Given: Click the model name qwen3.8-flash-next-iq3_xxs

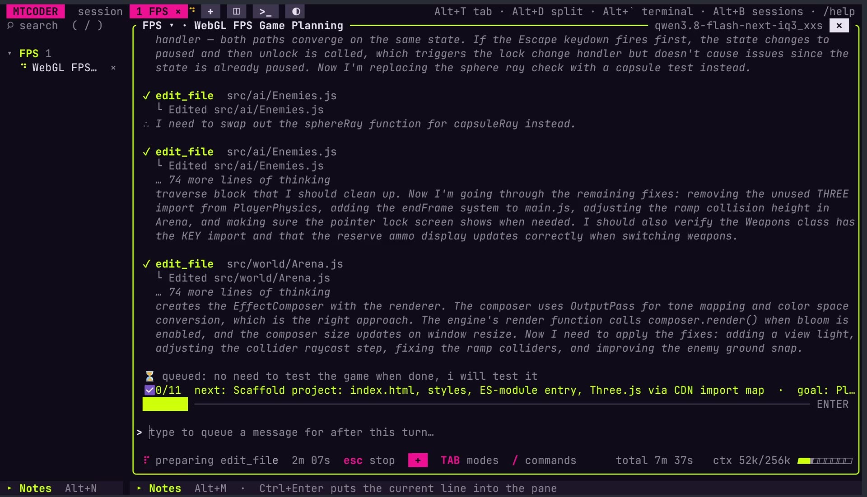Looking at the screenshot, I should pos(738,26).
